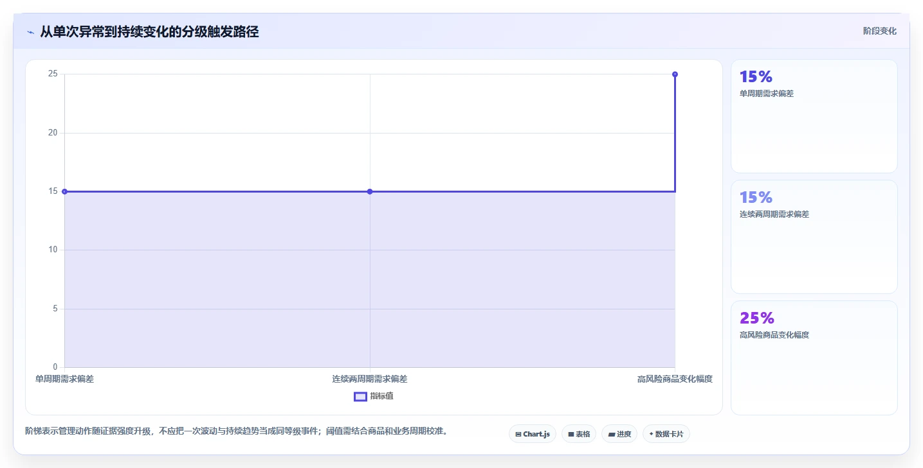The image size is (923, 468).
Task: Click the sparkle icon in 数据卡片 pill
Action: pos(651,434)
